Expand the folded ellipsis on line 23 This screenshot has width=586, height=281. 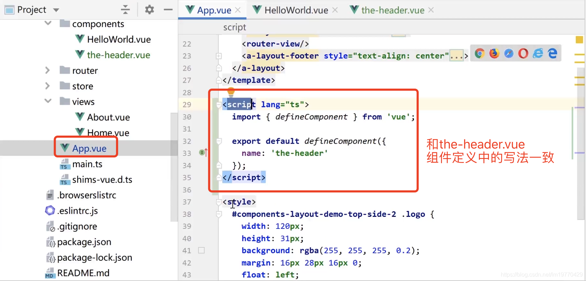pyautogui.click(x=457, y=56)
